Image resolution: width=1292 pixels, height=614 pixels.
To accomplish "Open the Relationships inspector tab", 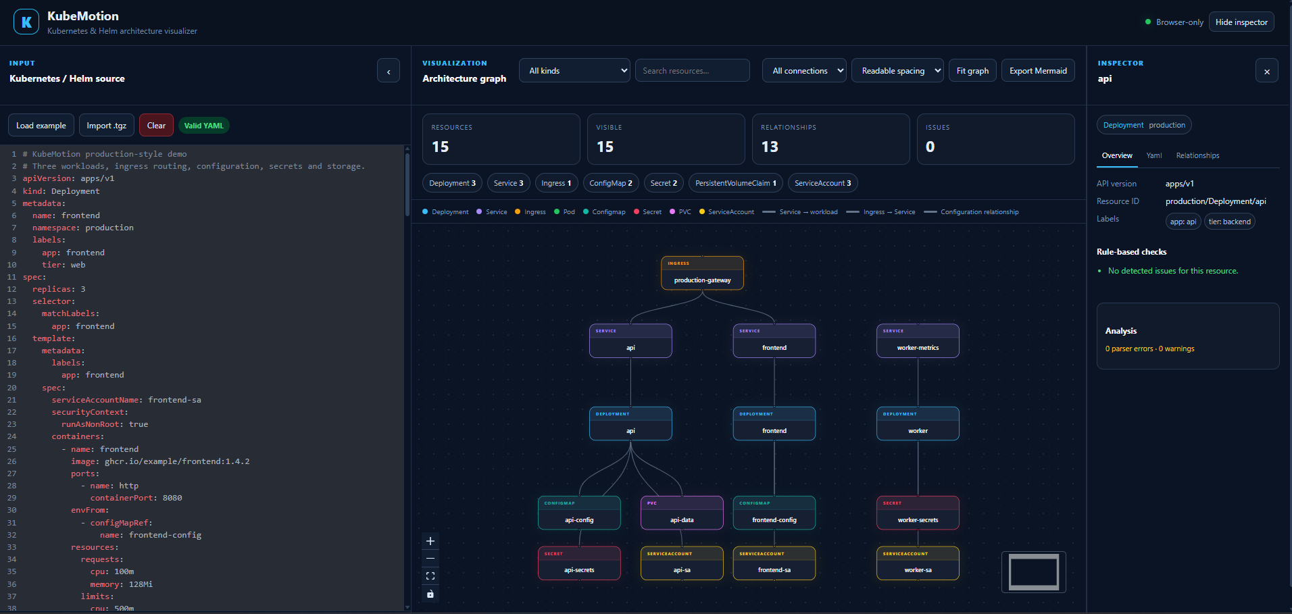I will [1197, 155].
